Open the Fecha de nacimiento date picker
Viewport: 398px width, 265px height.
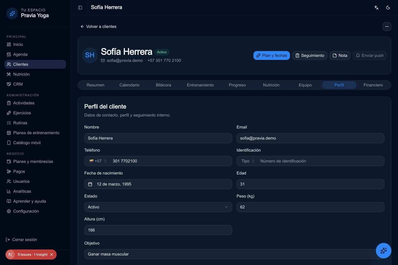coord(158,184)
